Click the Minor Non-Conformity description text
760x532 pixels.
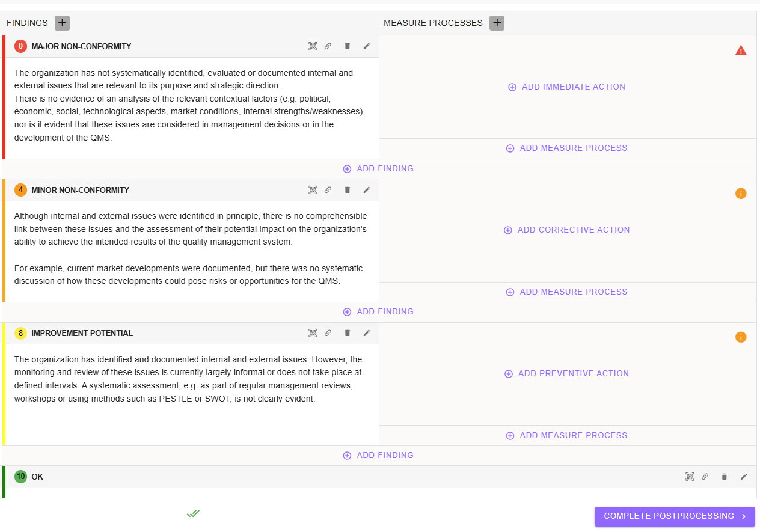[x=190, y=248]
